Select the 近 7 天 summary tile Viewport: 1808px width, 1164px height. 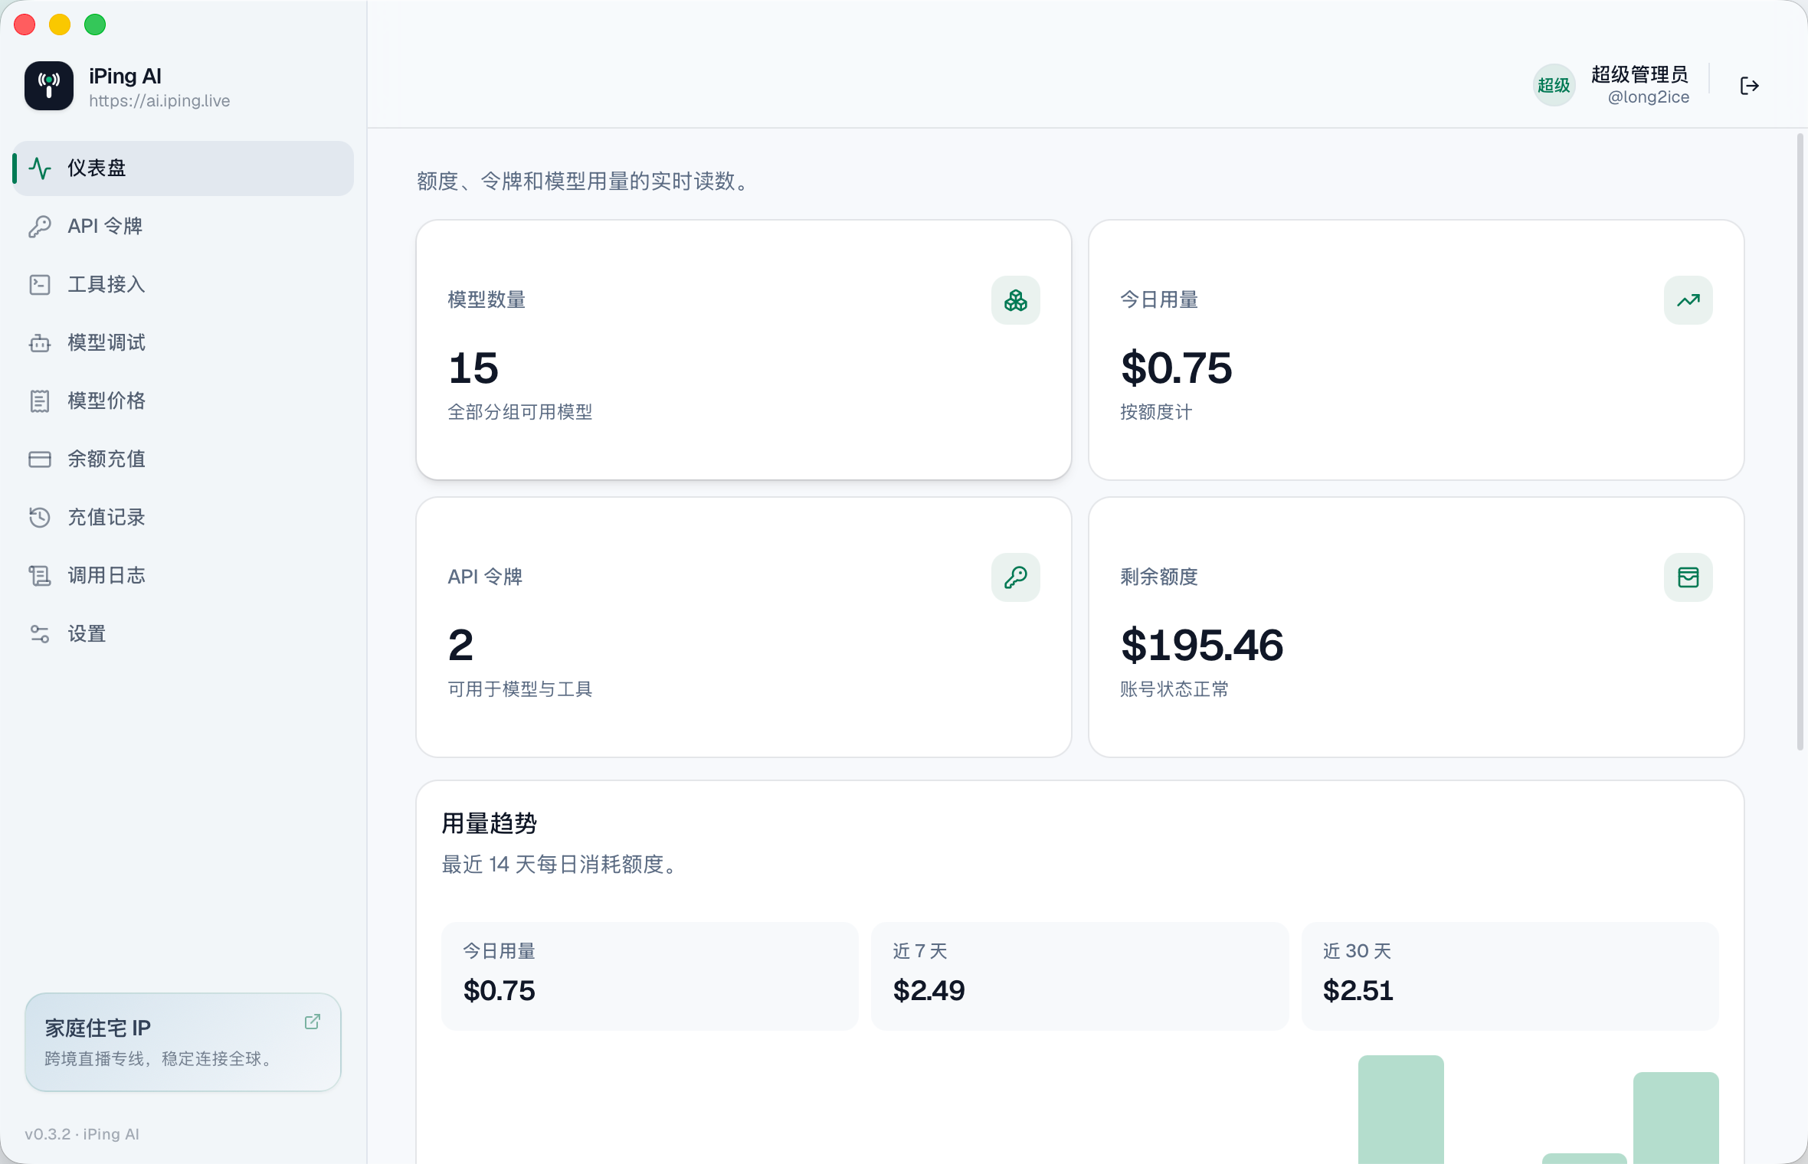point(1079,976)
